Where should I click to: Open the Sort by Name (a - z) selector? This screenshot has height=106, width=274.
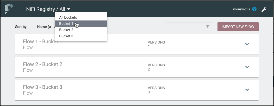point(46,27)
